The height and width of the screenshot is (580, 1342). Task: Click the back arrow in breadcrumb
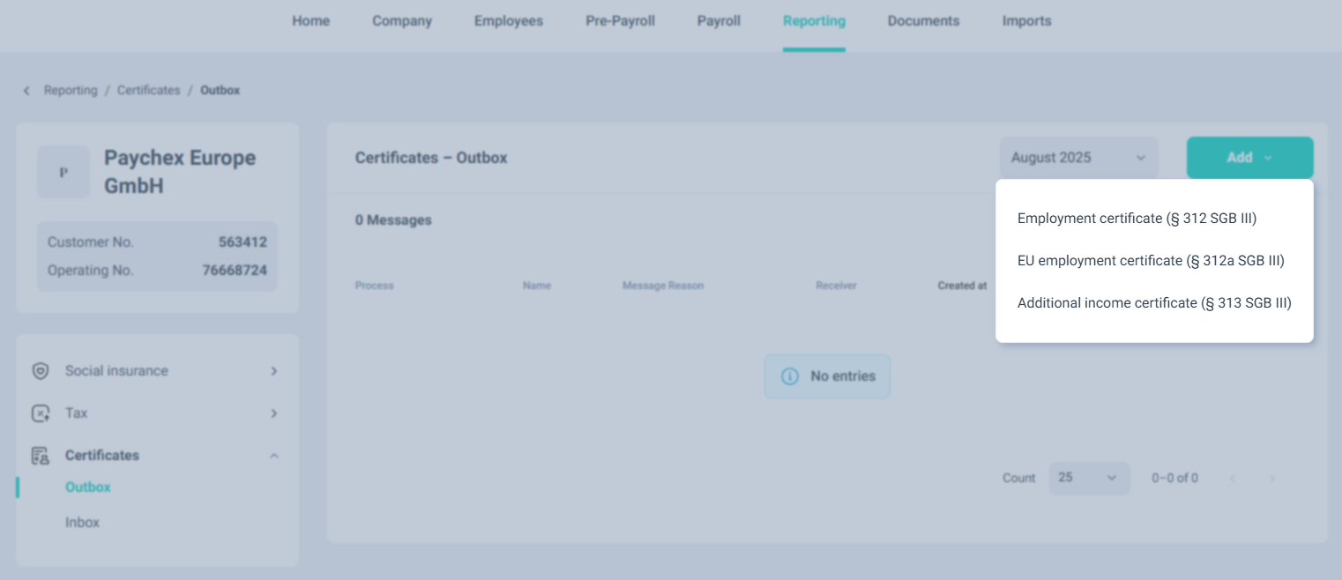click(26, 91)
